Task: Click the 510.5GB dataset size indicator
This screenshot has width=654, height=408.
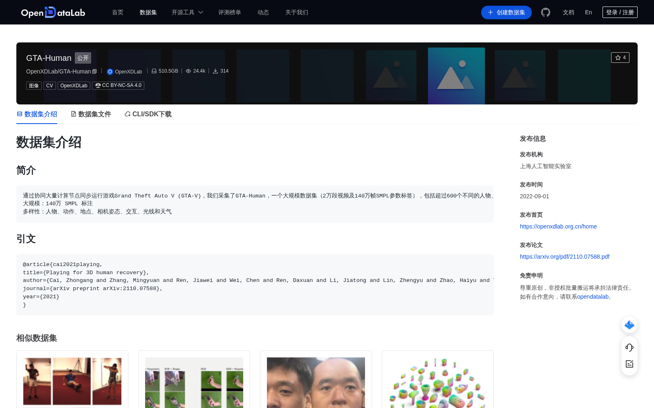Action: 165,71
